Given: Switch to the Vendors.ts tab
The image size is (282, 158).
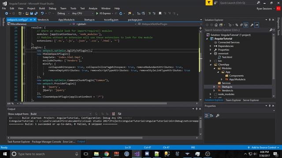Looking at the screenshot, I should pos(43,20).
